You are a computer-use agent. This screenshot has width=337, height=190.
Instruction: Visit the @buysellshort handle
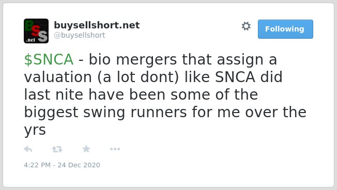(80, 35)
